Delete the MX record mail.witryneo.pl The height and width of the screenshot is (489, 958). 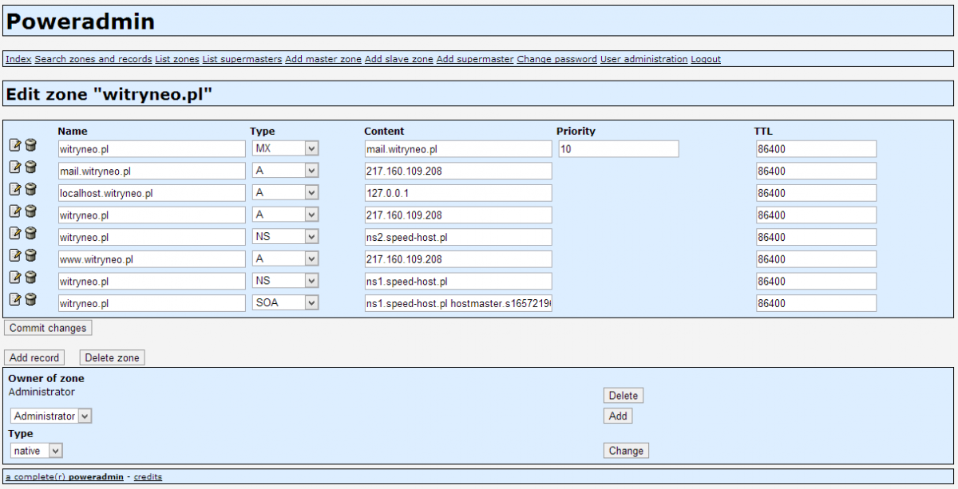coord(30,144)
